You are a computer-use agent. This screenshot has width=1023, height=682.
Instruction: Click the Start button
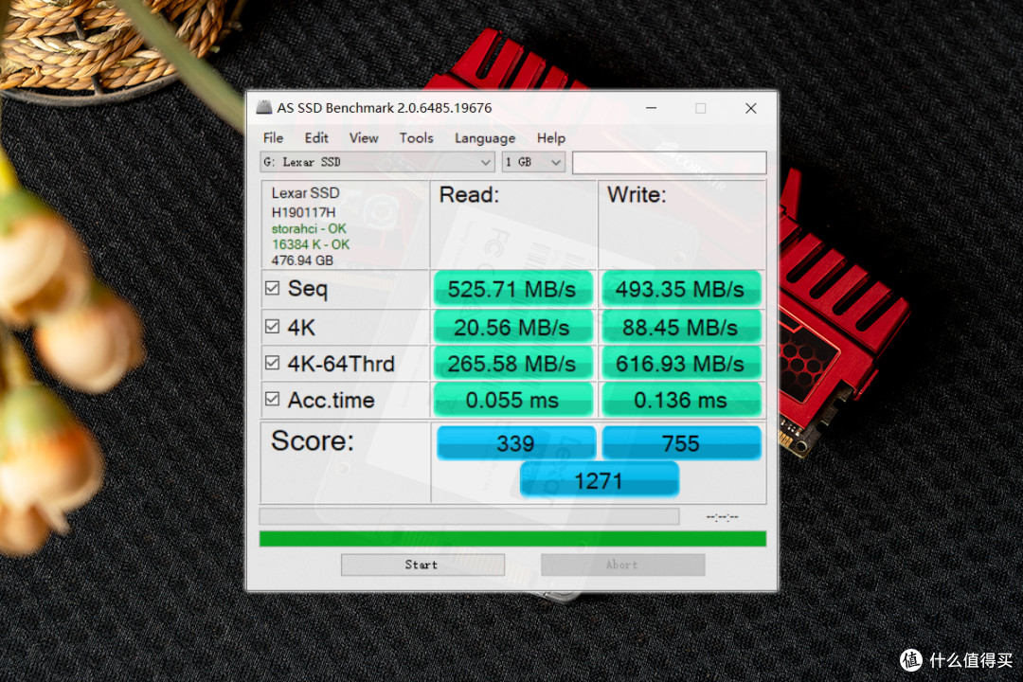click(x=422, y=565)
